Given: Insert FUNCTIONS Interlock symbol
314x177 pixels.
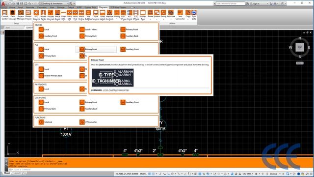Looking at the screenshot, I should click(46, 122).
